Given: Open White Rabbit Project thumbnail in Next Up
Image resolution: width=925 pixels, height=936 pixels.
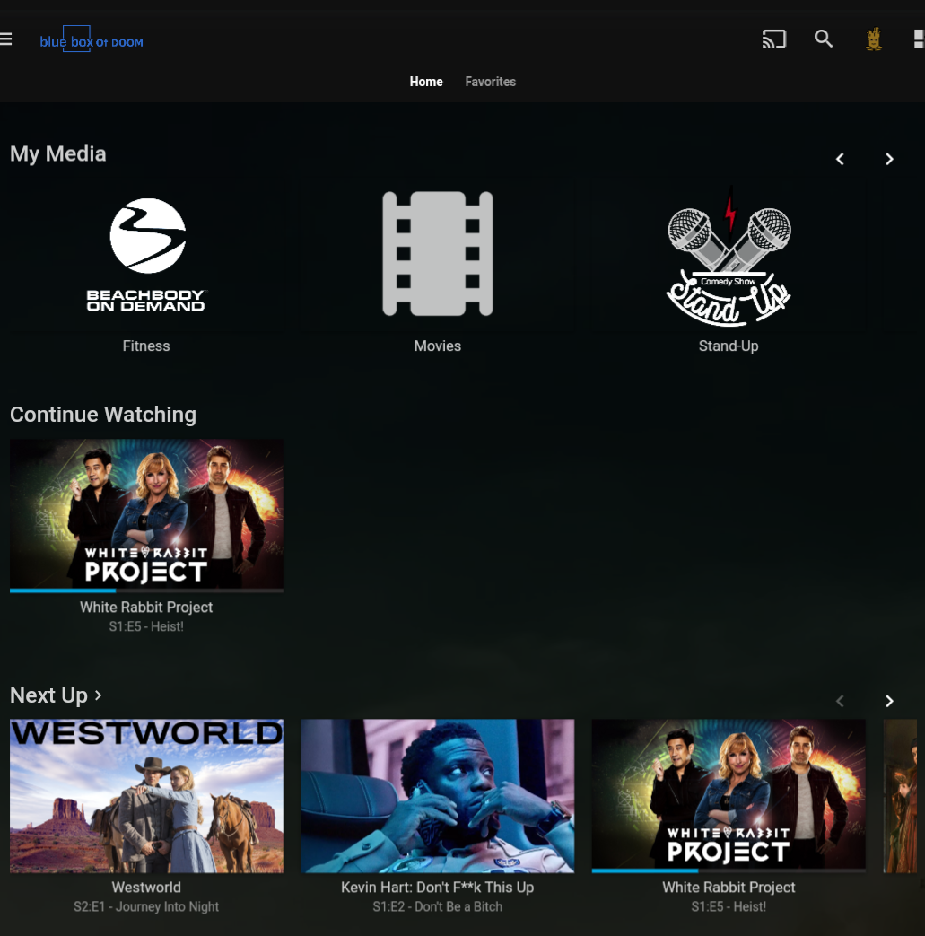Looking at the screenshot, I should click(x=729, y=794).
